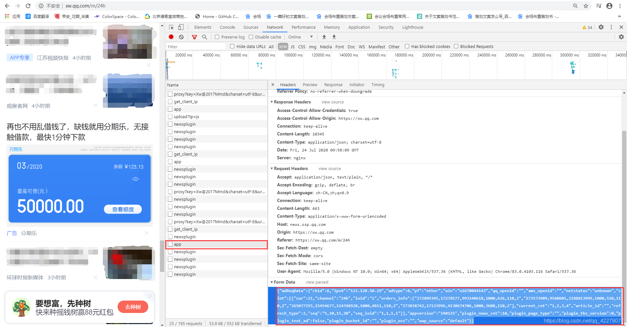This screenshot has width=627, height=327.
Task: Toggle the network filter funnel icon
Action: click(194, 37)
